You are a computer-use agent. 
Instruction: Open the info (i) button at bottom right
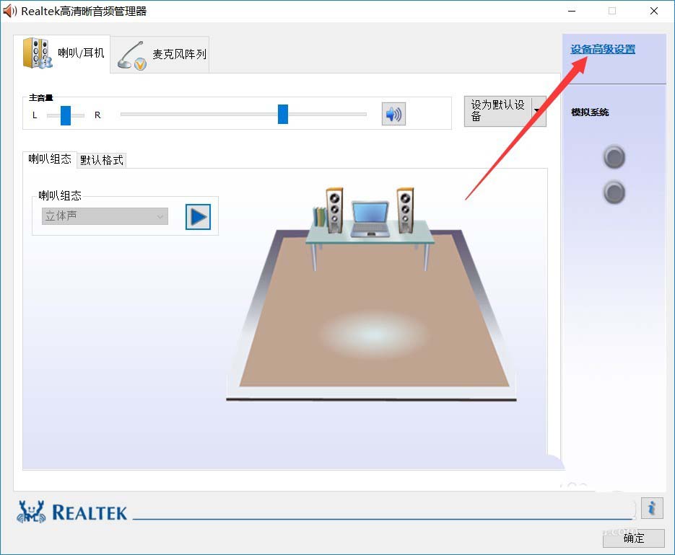652,508
